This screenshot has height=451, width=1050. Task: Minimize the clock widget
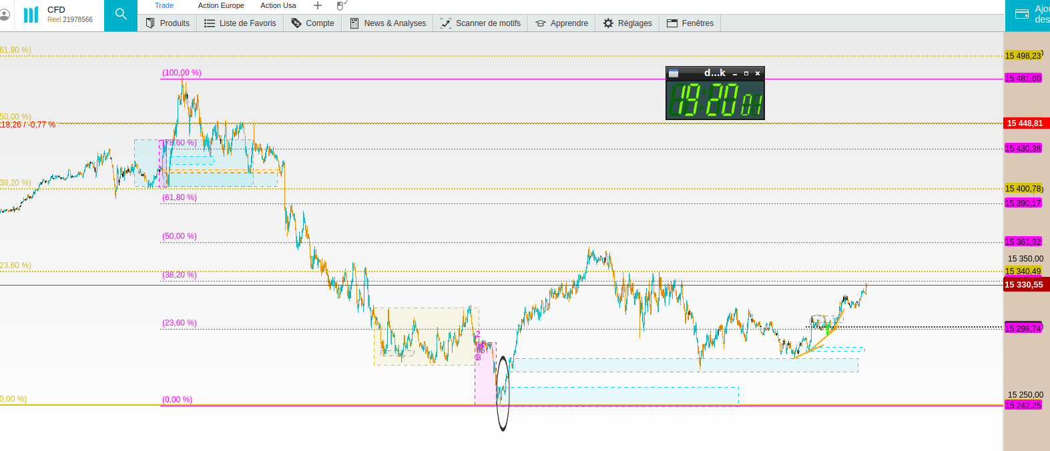point(735,73)
